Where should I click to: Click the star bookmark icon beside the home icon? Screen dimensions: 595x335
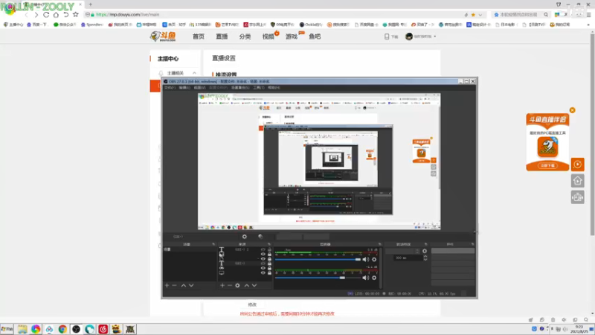[76, 15]
